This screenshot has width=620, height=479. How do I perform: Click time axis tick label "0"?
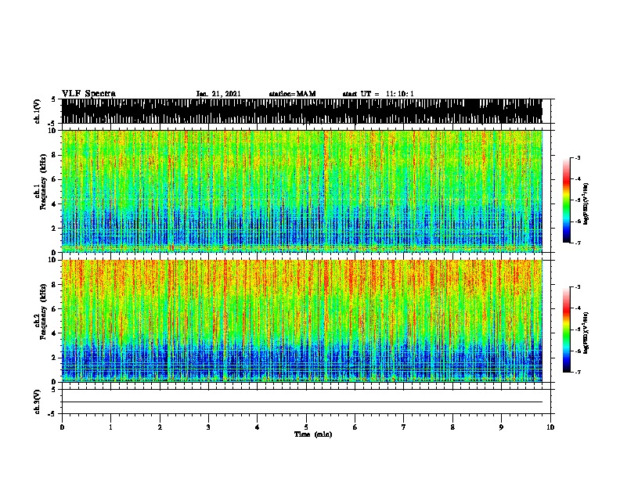(x=62, y=427)
